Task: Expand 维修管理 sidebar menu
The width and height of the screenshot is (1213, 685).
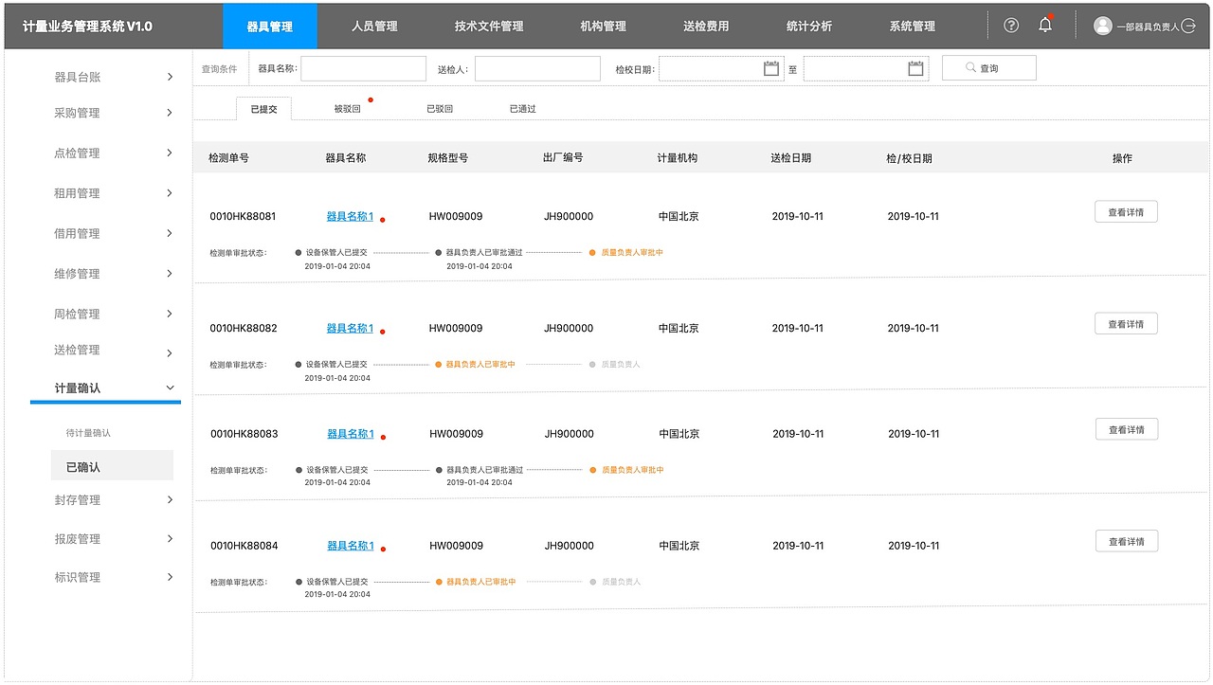Action: point(170,274)
